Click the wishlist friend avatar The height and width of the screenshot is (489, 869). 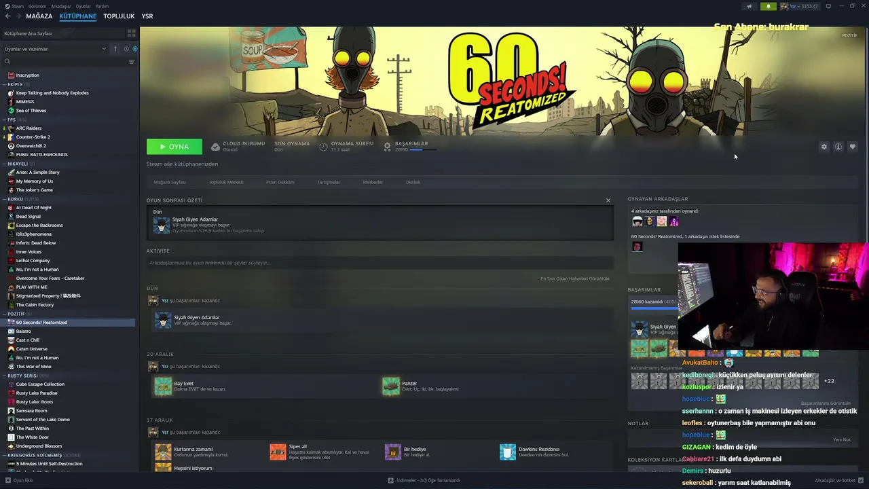(x=637, y=247)
